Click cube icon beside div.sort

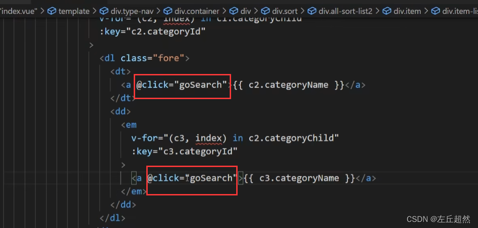coord(265,12)
